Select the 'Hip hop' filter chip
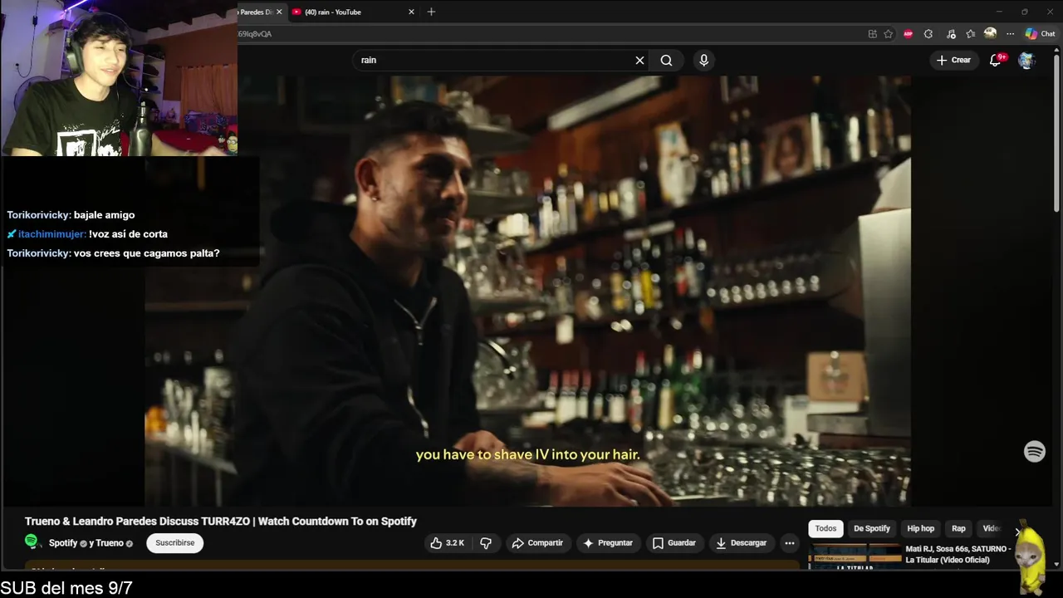The image size is (1063, 598). [x=920, y=528]
